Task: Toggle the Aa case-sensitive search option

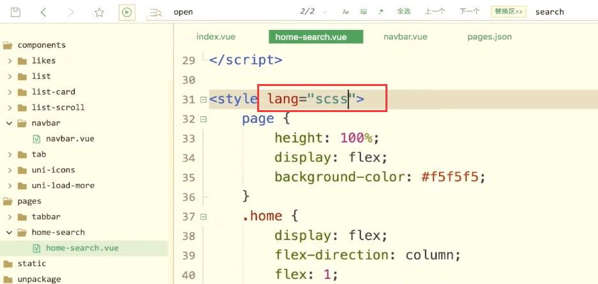Action: (x=345, y=12)
